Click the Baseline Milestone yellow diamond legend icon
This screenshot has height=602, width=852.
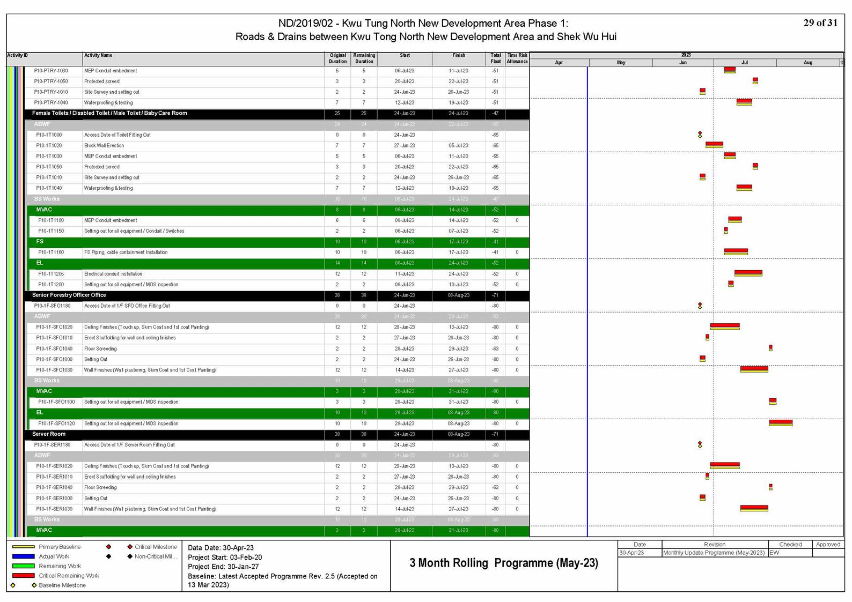(x=34, y=585)
